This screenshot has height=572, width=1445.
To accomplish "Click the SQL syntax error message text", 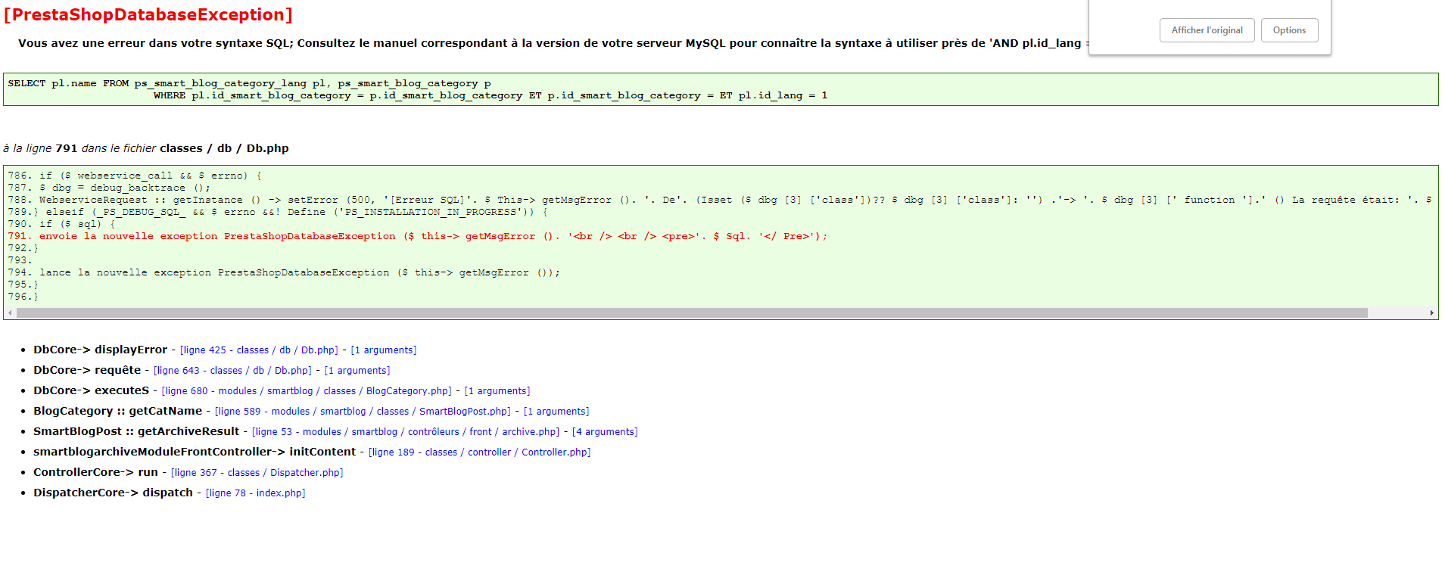I will click(x=553, y=43).
